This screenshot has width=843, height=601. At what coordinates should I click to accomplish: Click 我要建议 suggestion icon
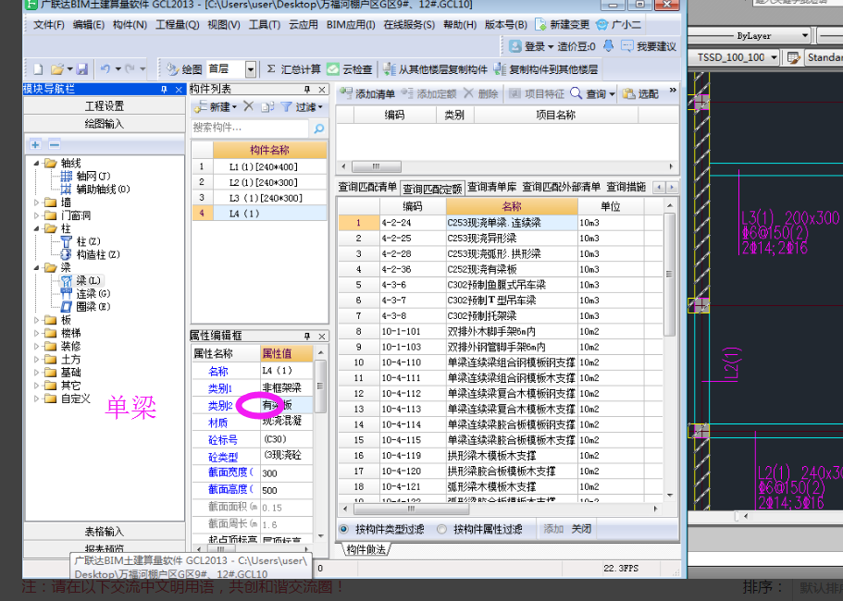tap(626, 46)
